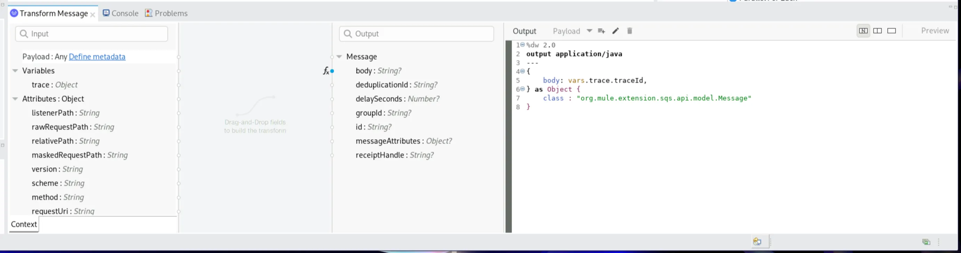Select the maskedRequestPath : String attribute
Viewport: 961px width, 253px height.
[79, 155]
